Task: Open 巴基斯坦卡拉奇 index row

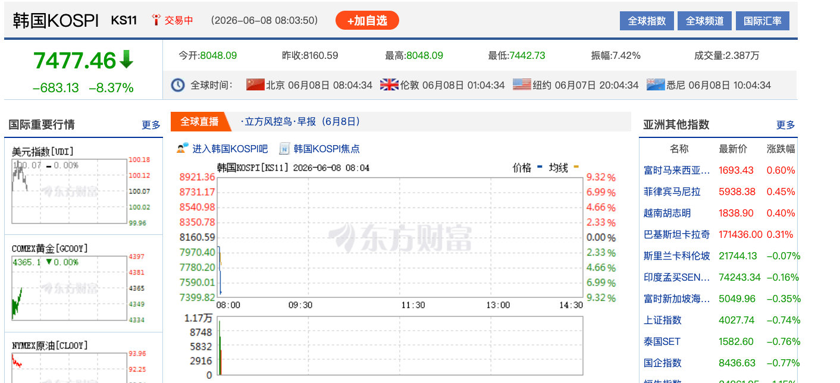Action: (x=718, y=234)
